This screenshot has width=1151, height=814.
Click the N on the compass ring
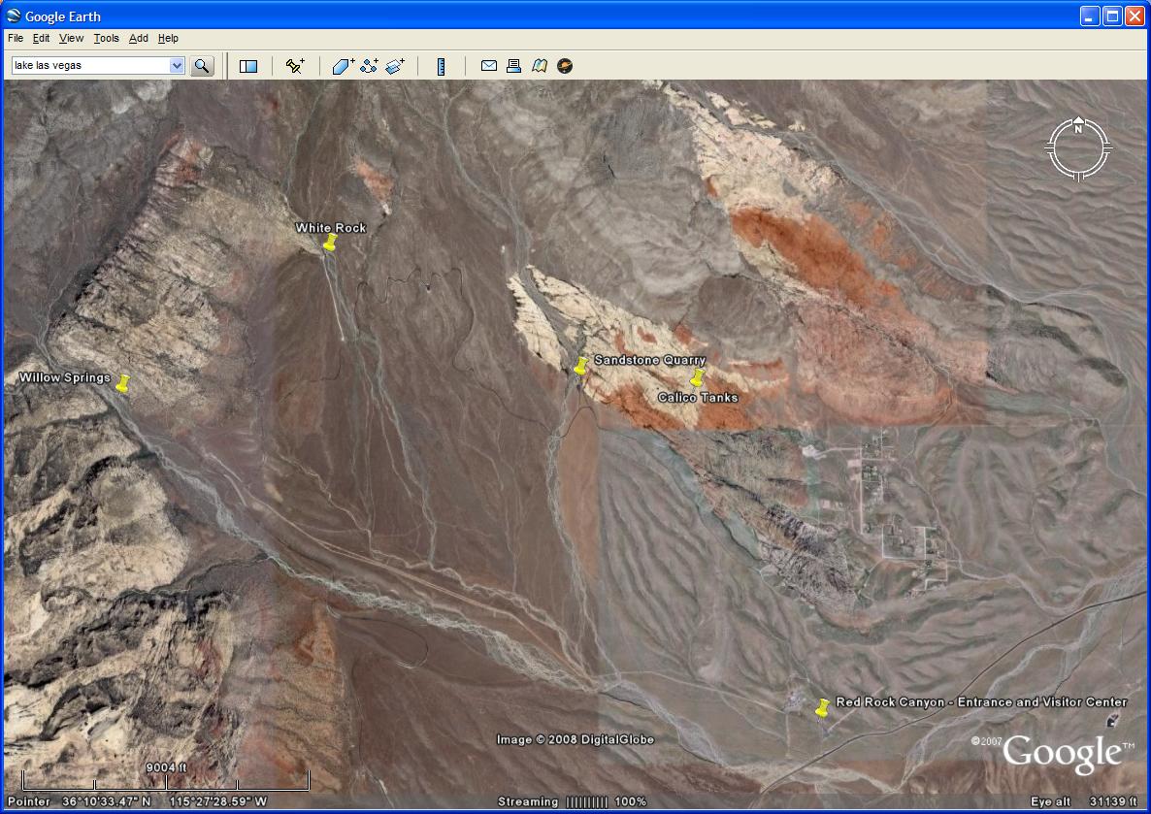[x=1077, y=128]
